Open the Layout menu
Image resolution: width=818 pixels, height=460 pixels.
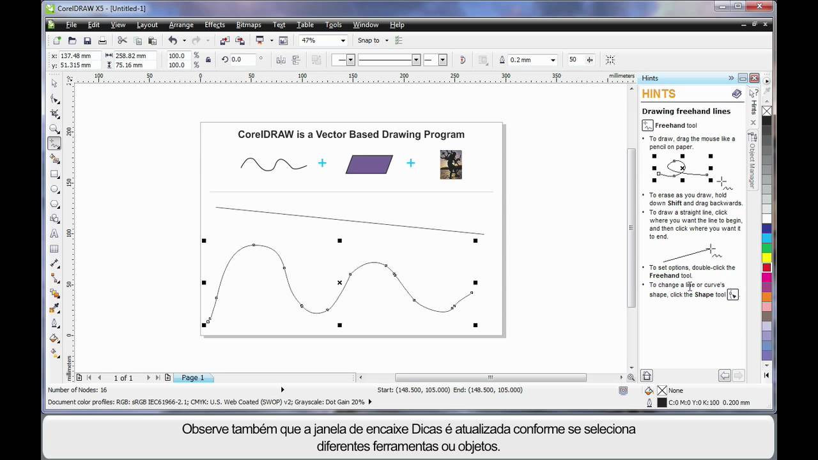[147, 25]
